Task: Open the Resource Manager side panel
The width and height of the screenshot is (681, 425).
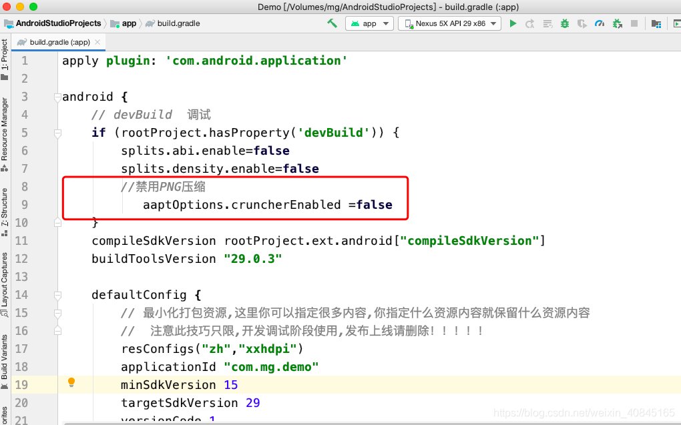Action: (5, 134)
